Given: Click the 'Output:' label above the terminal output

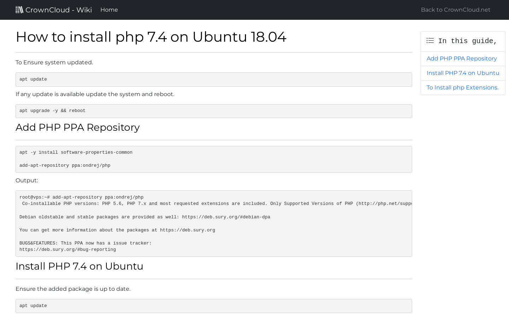Looking at the screenshot, I should (x=27, y=181).
